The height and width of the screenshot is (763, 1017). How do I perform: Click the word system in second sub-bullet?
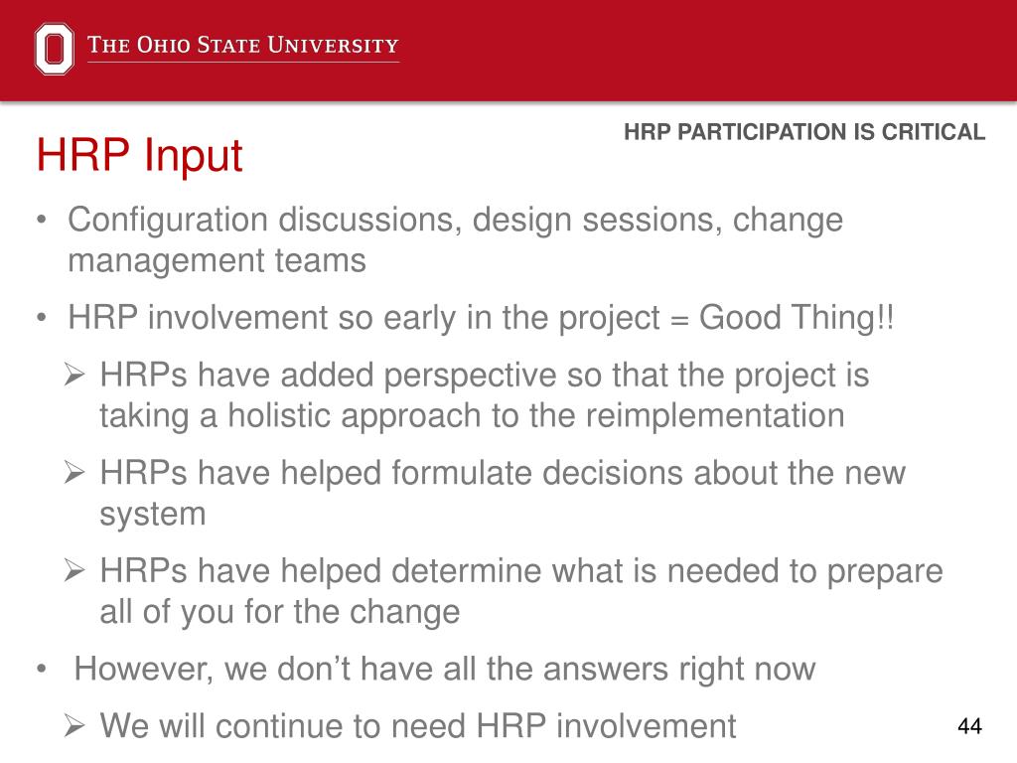[153, 516]
